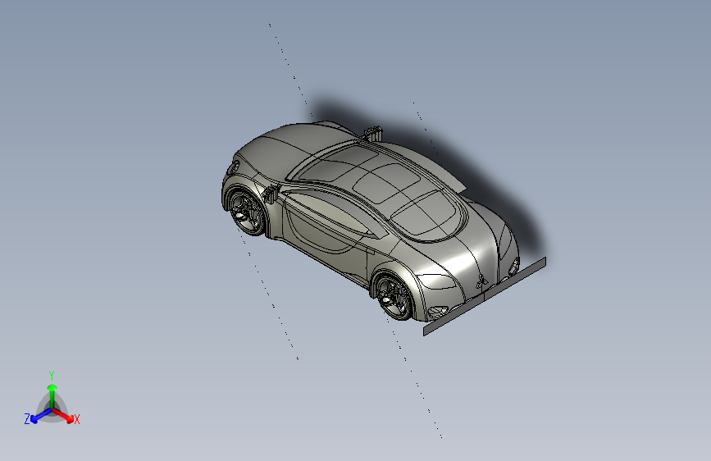
Task: Select the car wheel nearest the flat plate
Action: [394, 297]
